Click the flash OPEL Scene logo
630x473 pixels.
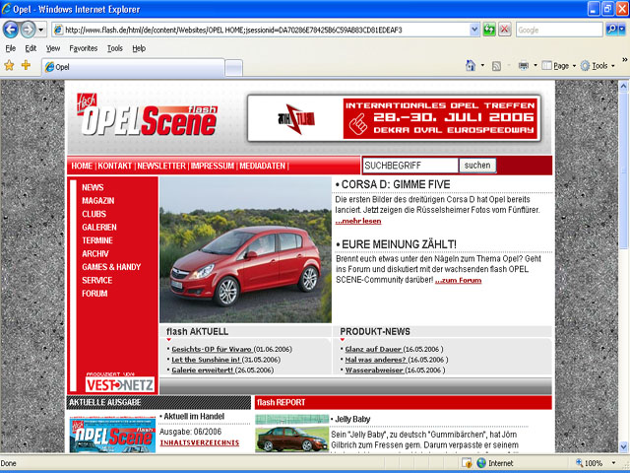pos(147,115)
